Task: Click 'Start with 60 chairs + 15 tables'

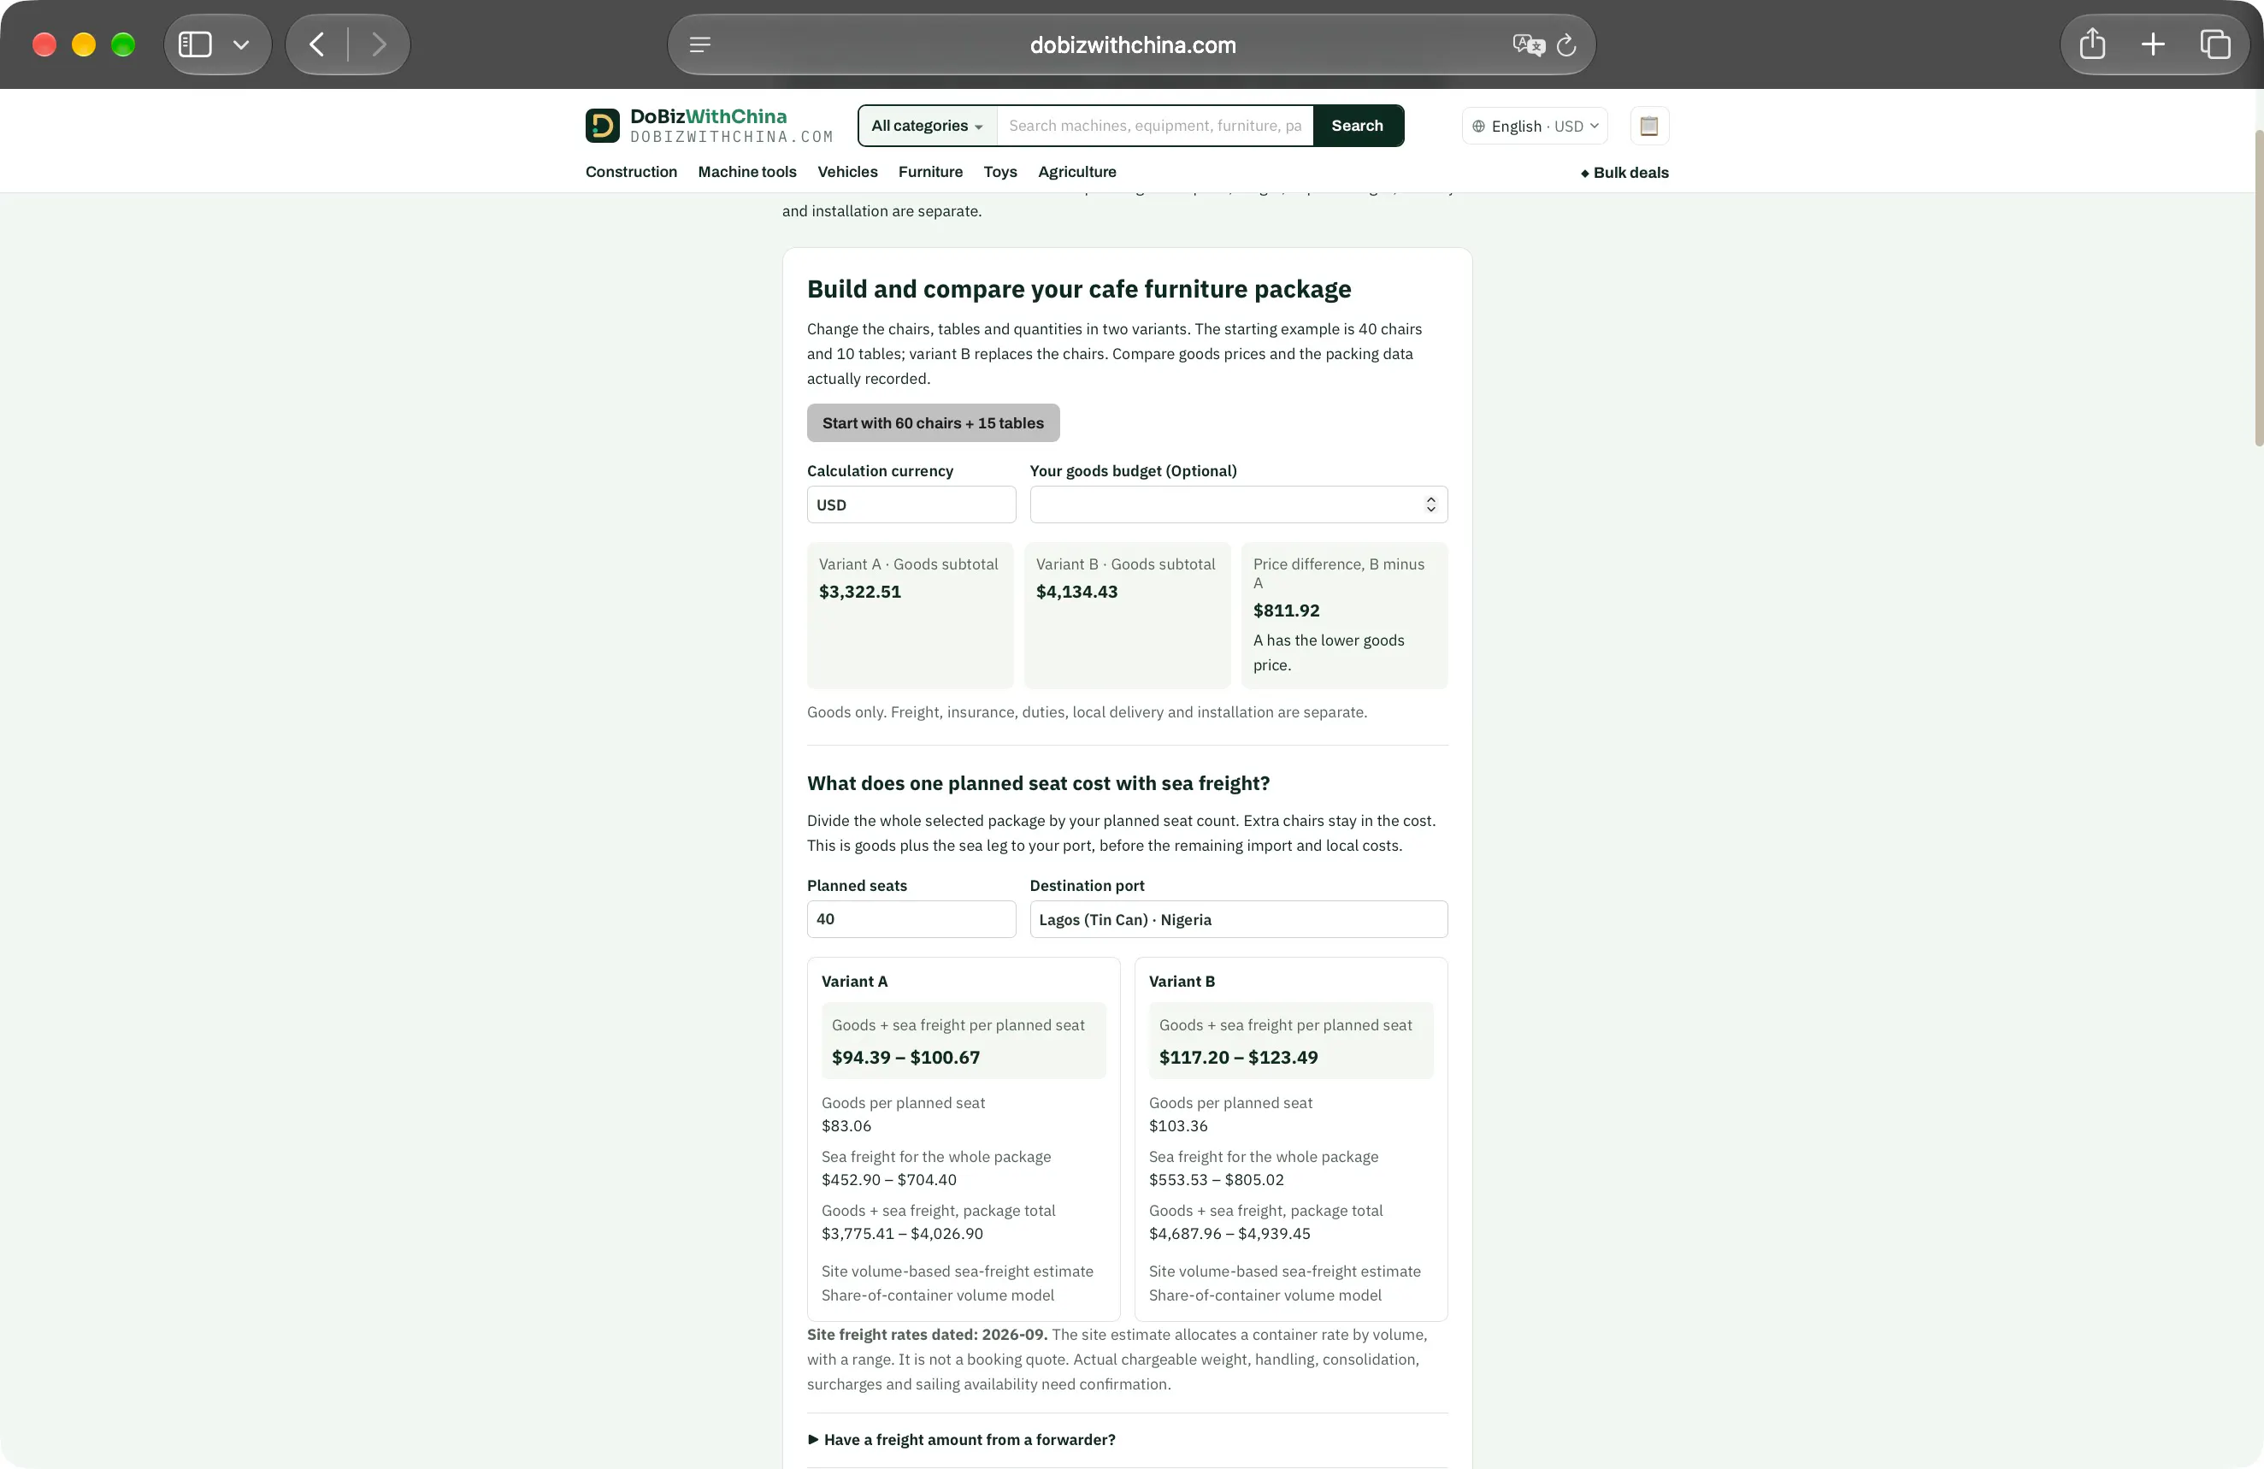Action: tap(933, 422)
